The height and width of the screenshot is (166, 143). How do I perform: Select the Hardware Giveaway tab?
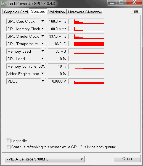click(85, 12)
